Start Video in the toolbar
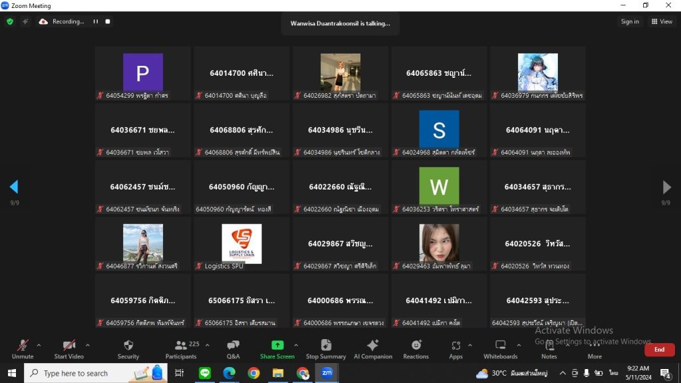681x383 pixels. point(68,350)
